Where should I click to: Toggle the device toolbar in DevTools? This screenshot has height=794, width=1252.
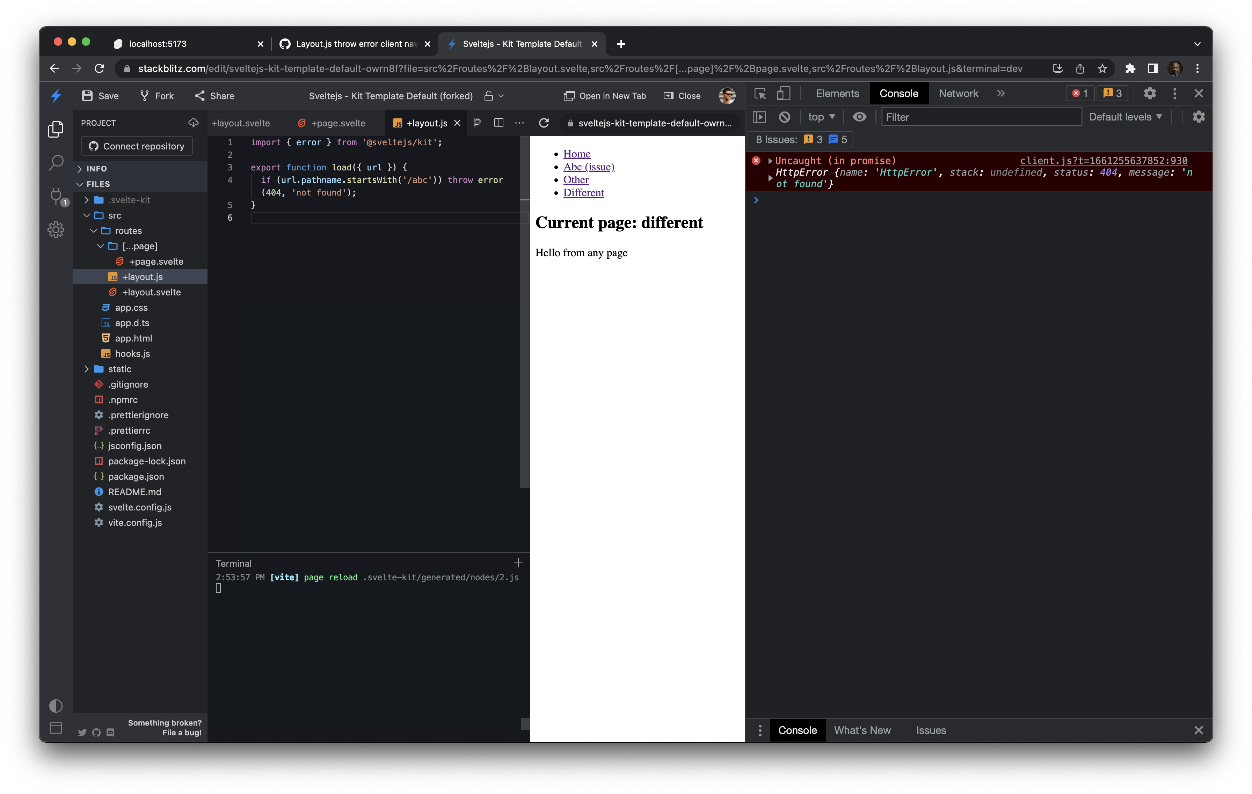click(784, 94)
